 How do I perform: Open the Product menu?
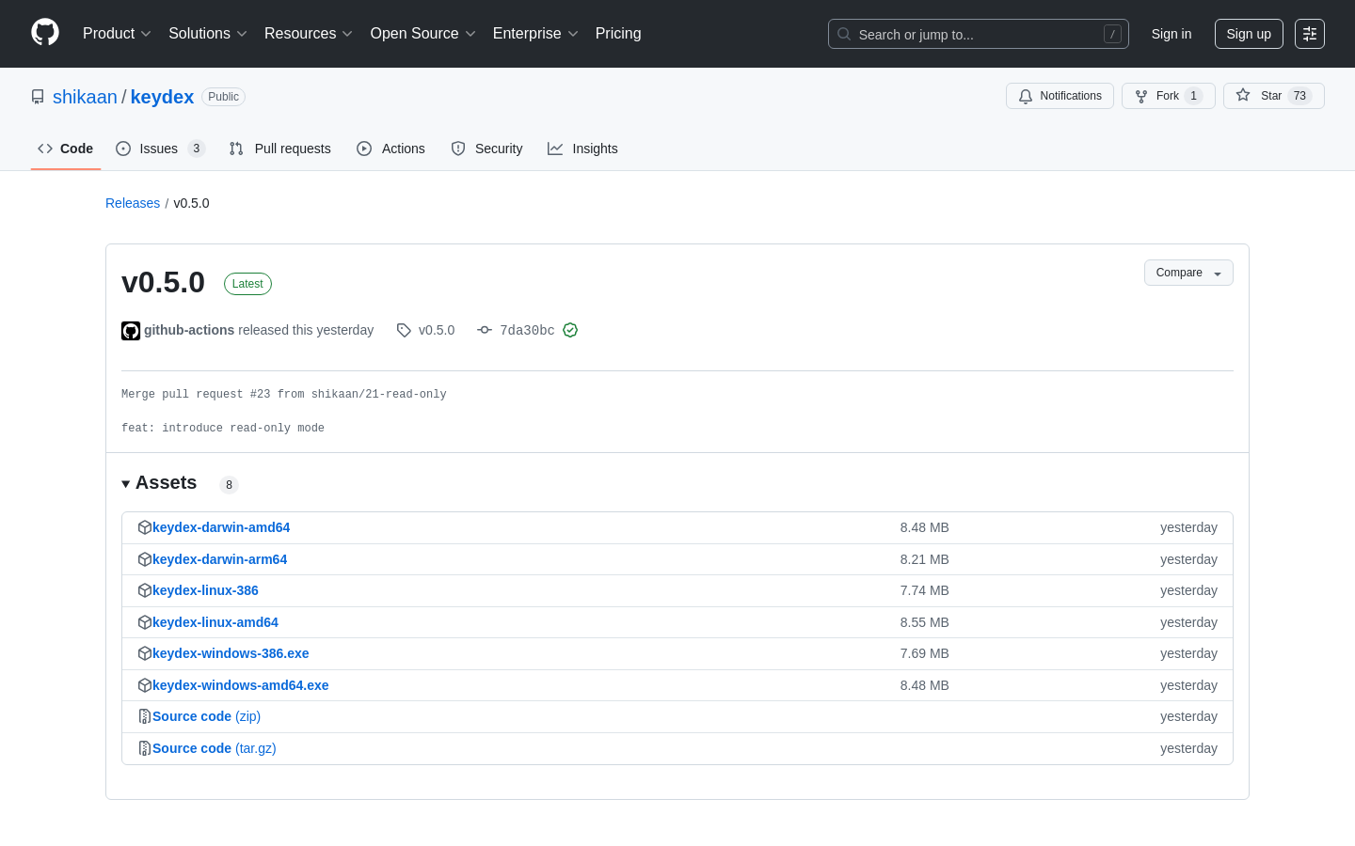tap(117, 34)
